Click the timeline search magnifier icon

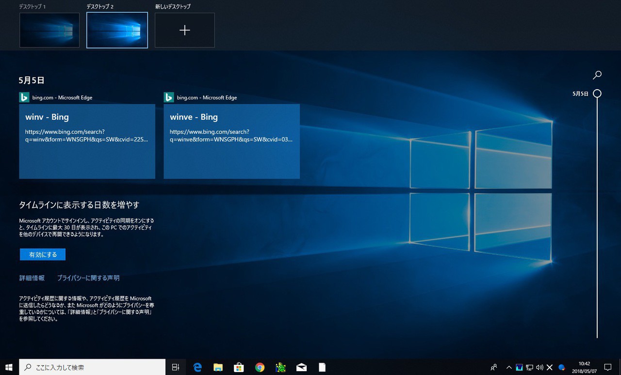[597, 75]
